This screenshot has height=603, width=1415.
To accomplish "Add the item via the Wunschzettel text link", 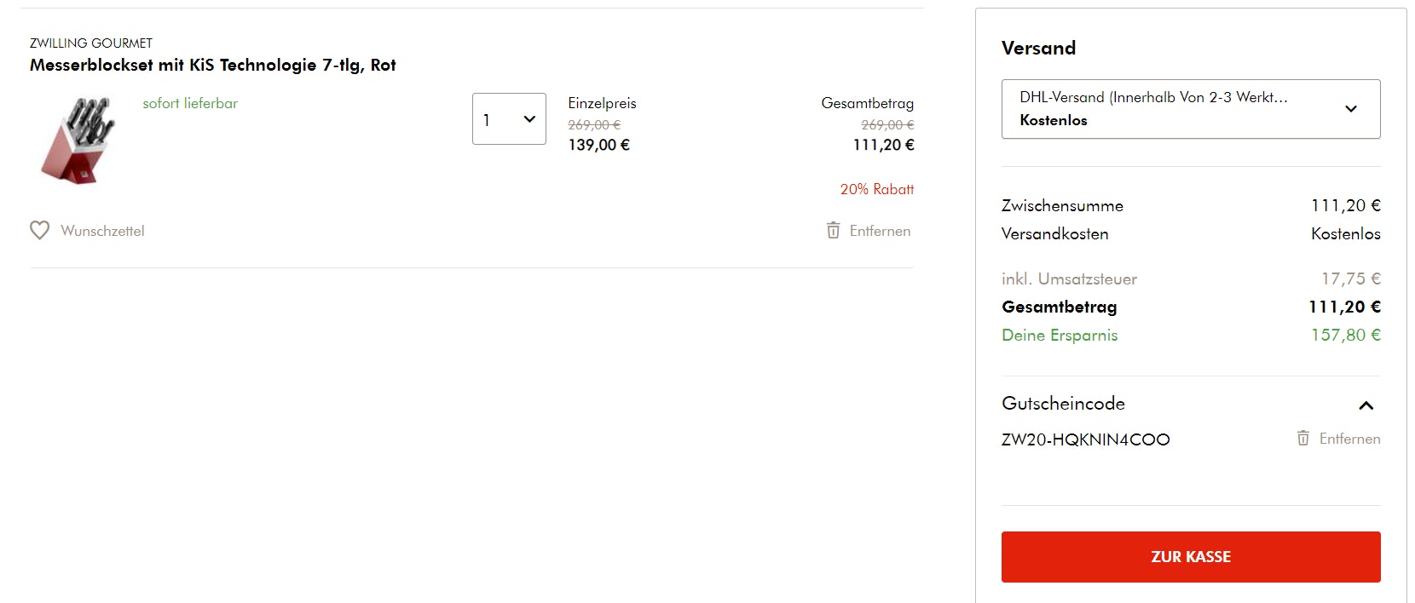I will pyautogui.click(x=102, y=231).
